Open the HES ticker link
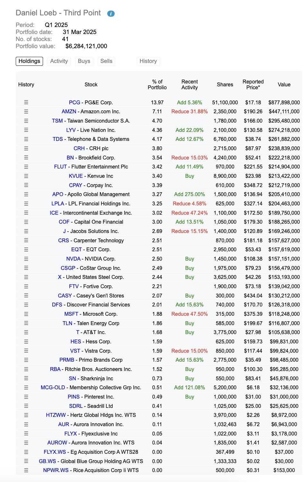This screenshot has height=482, width=307. (76, 341)
